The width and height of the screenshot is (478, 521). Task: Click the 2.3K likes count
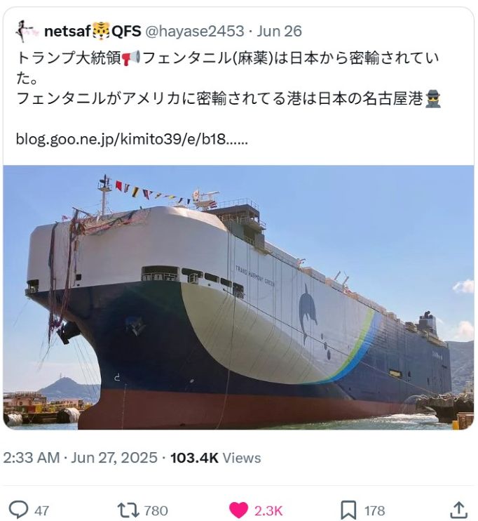pyautogui.click(x=268, y=510)
